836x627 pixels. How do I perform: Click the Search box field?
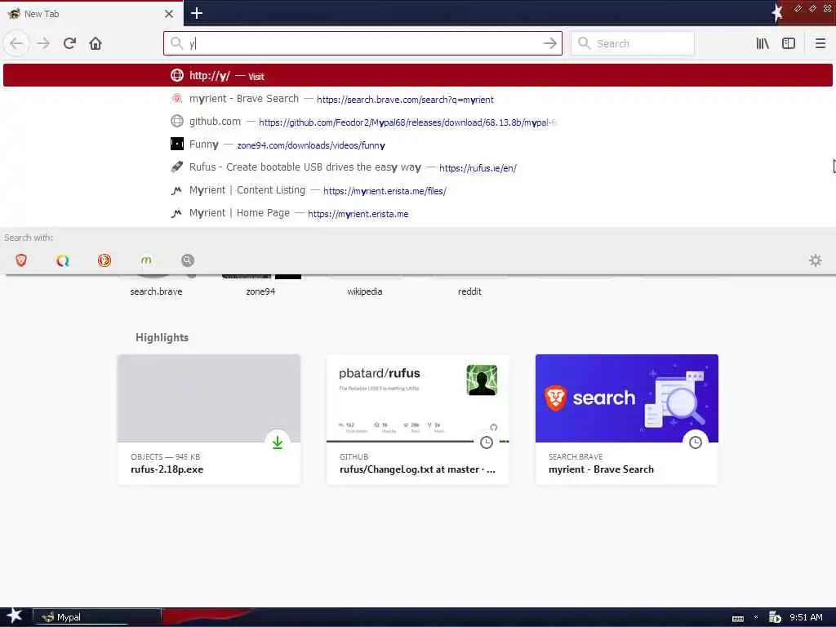pos(633,43)
